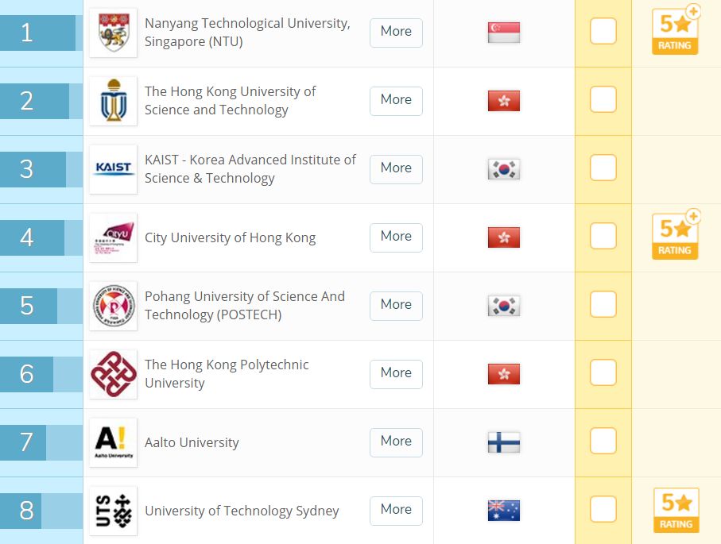
Task: Click the University of Technology Sydney logo
Action: pos(113,511)
